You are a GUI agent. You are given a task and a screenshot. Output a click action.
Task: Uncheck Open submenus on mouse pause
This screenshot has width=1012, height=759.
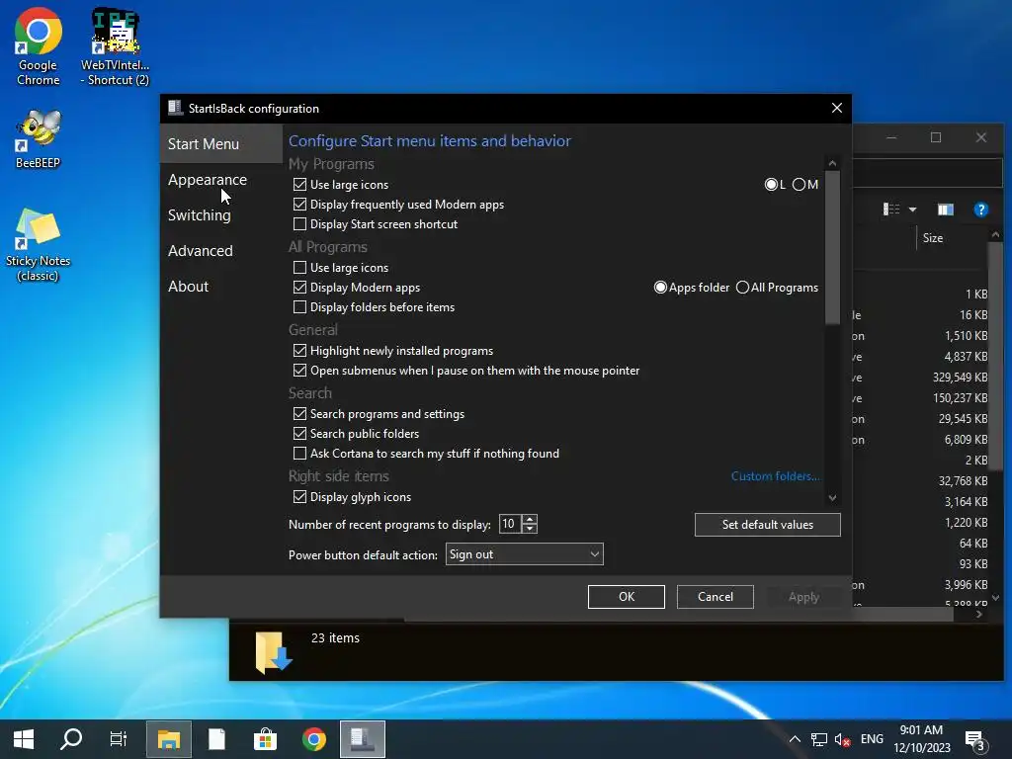pyautogui.click(x=299, y=371)
